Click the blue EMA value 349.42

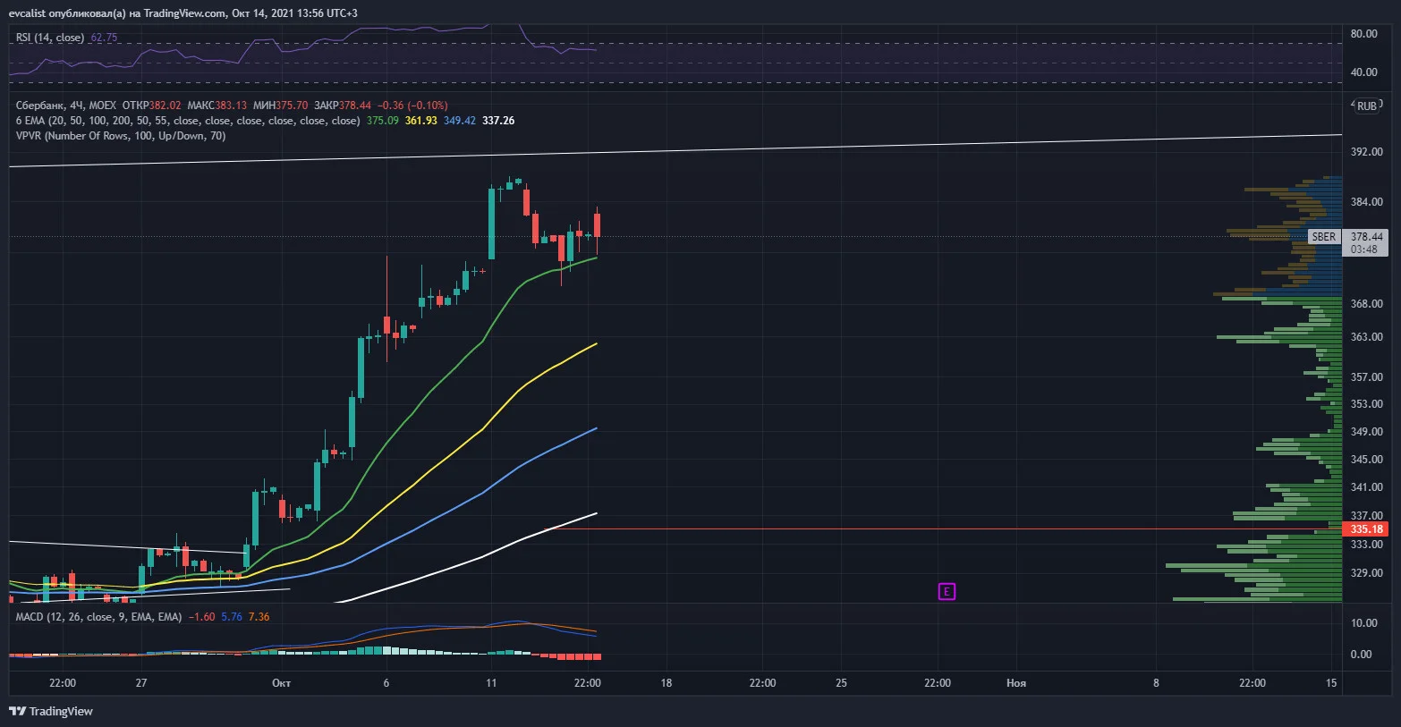[x=460, y=121]
